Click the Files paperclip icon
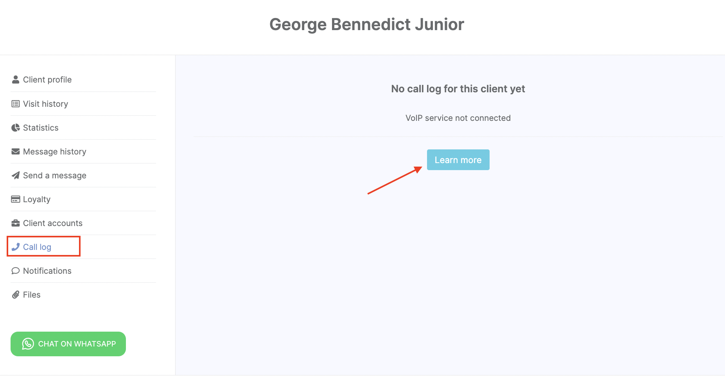Image resolution: width=725 pixels, height=377 pixels. [16, 295]
